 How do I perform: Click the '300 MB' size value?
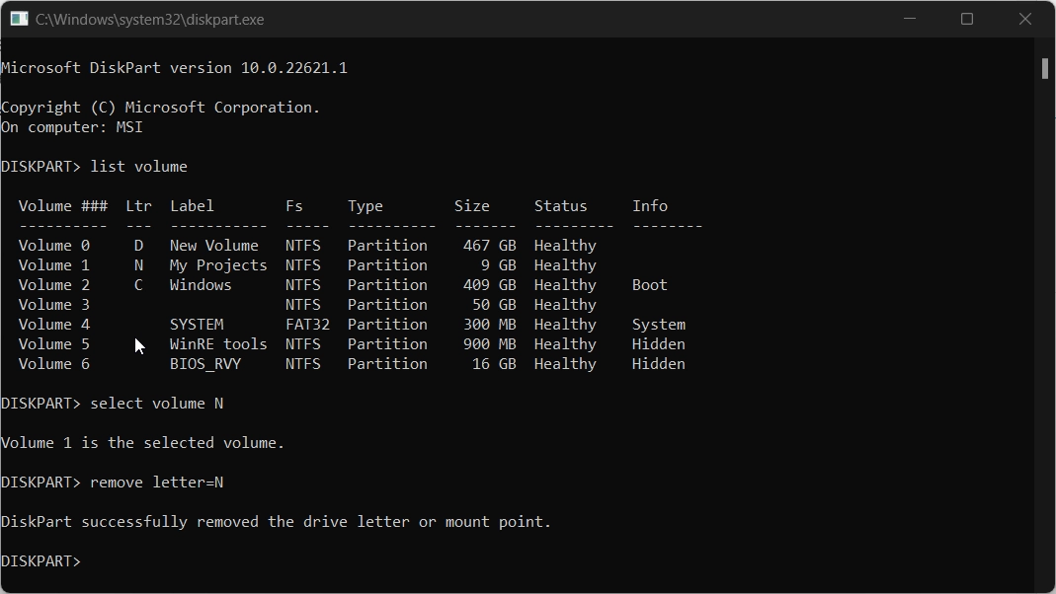[490, 325]
